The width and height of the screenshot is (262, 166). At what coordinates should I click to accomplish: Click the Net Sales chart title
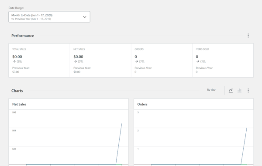[x=19, y=104]
